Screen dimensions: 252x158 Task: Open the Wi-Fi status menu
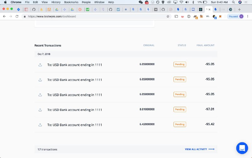pyautogui.click(x=181, y=2)
